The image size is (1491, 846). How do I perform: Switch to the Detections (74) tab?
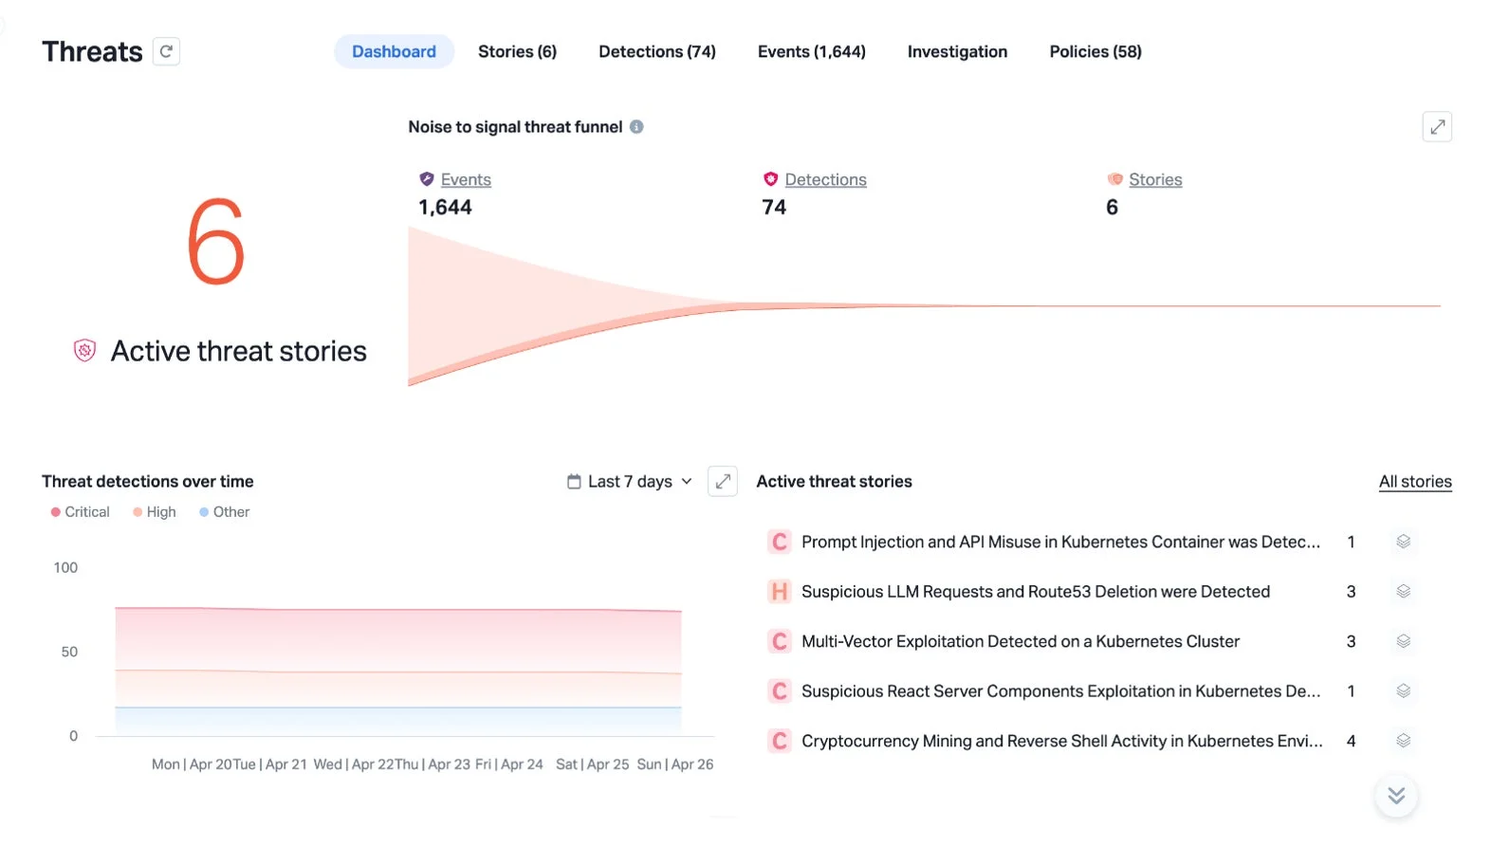(x=657, y=51)
